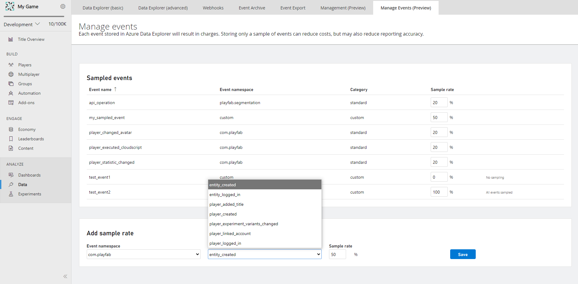This screenshot has width=578, height=284.
Task: Open the Content section
Action: pyautogui.click(x=26, y=148)
